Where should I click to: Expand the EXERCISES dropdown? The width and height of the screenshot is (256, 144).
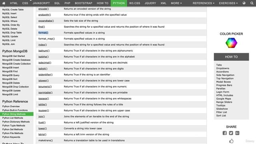(228, 3)
